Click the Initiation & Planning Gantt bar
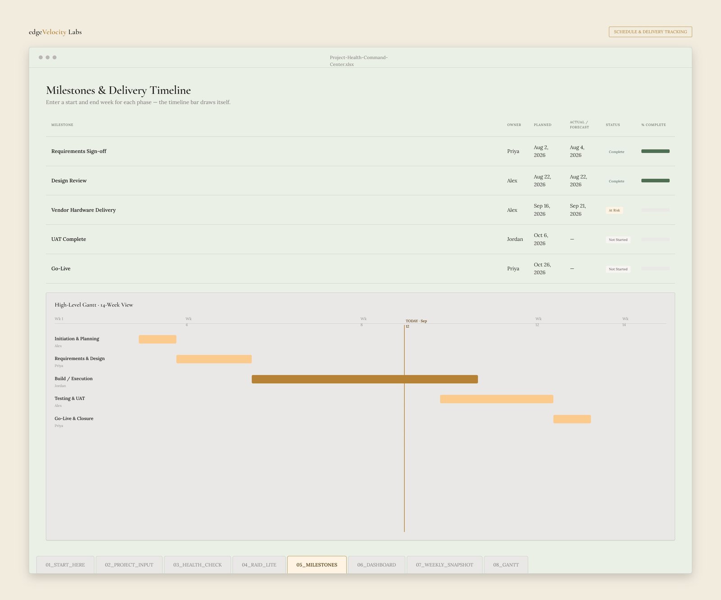Image resolution: width=721 pixels, height=600 pixels. click(x=157, y=339)
